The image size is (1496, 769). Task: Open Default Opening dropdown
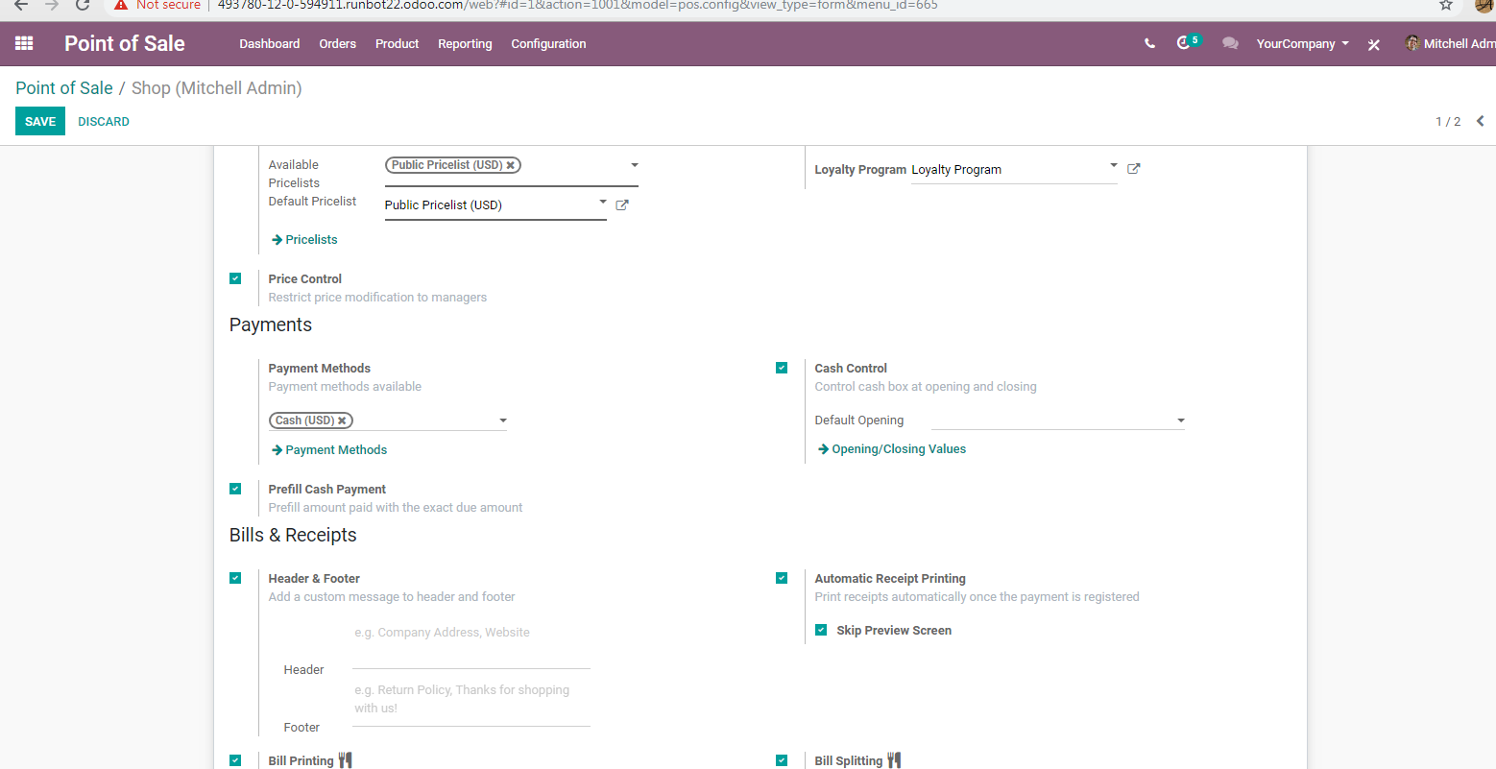pyautogui.click(x=1181, y=421)
